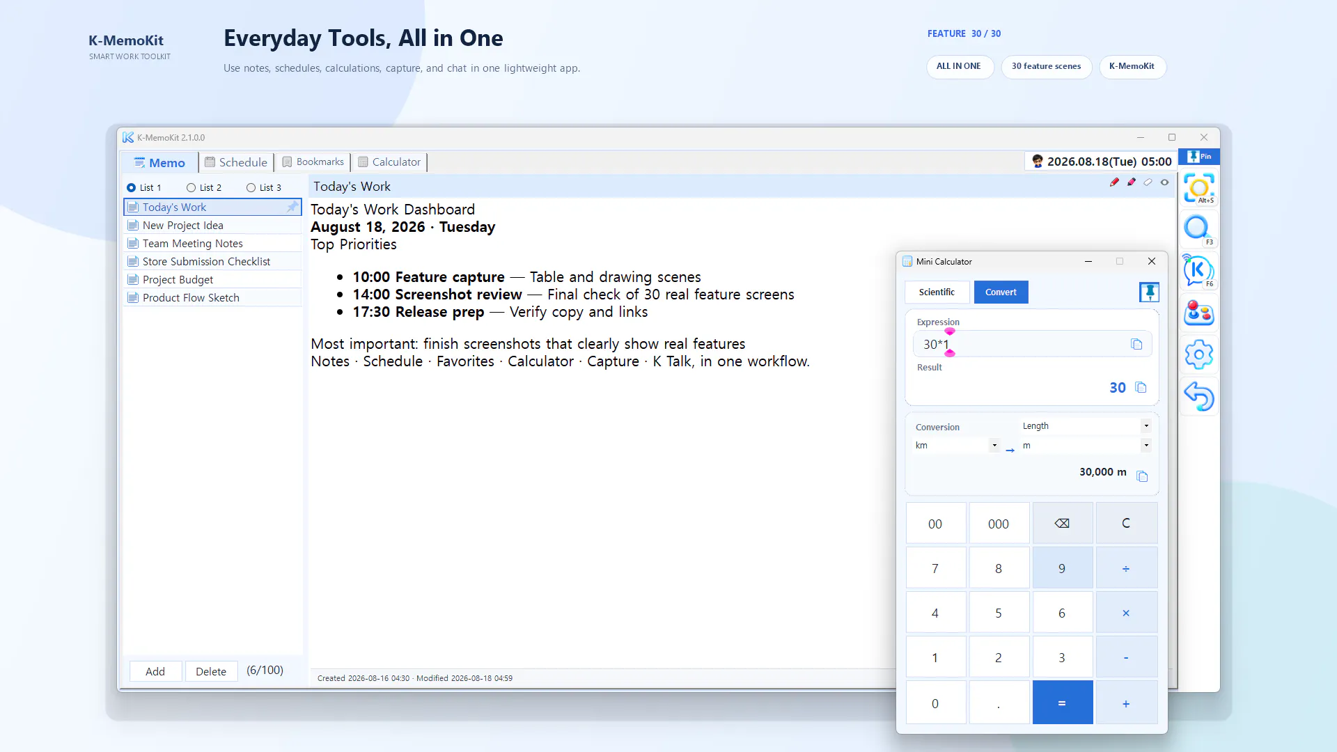Click the note icon of Project Budget

click(x=132, y=279)
